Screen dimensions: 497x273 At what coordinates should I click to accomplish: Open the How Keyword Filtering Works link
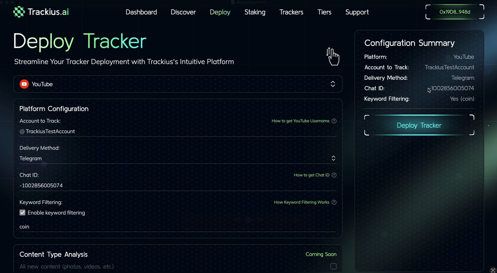coord(302,202)
